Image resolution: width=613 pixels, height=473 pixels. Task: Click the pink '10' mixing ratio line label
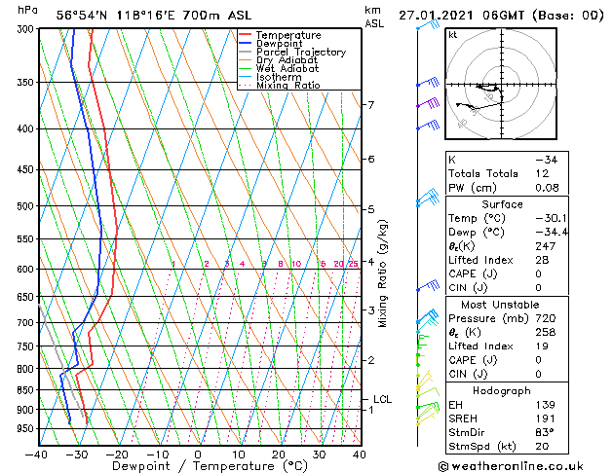[x=296, y=264]
